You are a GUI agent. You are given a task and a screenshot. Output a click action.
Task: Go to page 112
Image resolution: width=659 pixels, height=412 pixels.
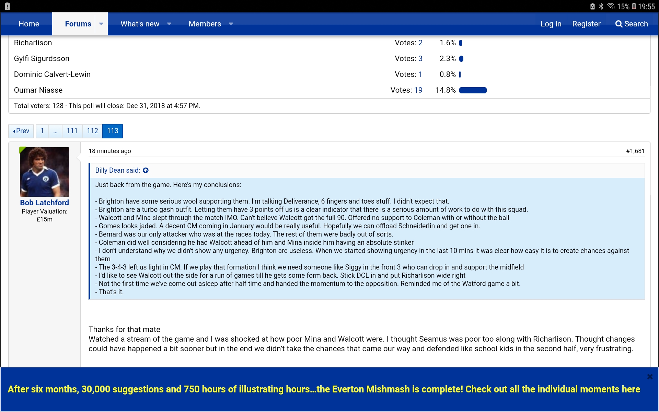tap(92, 131)
